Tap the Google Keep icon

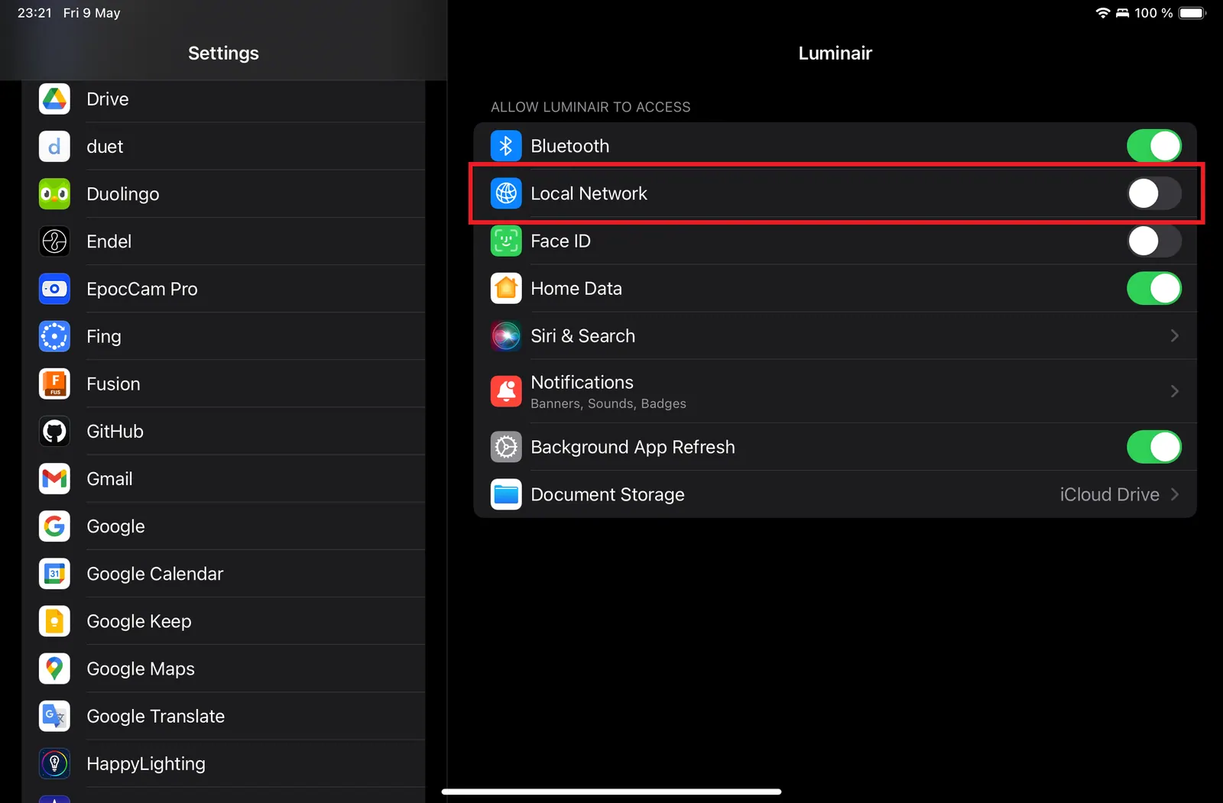(x=54, y=621)
